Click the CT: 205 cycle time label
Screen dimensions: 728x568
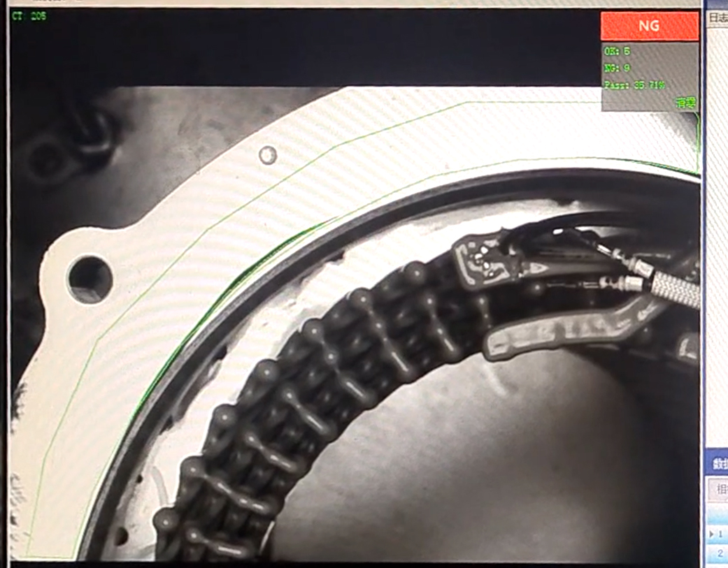pos(29,16)
